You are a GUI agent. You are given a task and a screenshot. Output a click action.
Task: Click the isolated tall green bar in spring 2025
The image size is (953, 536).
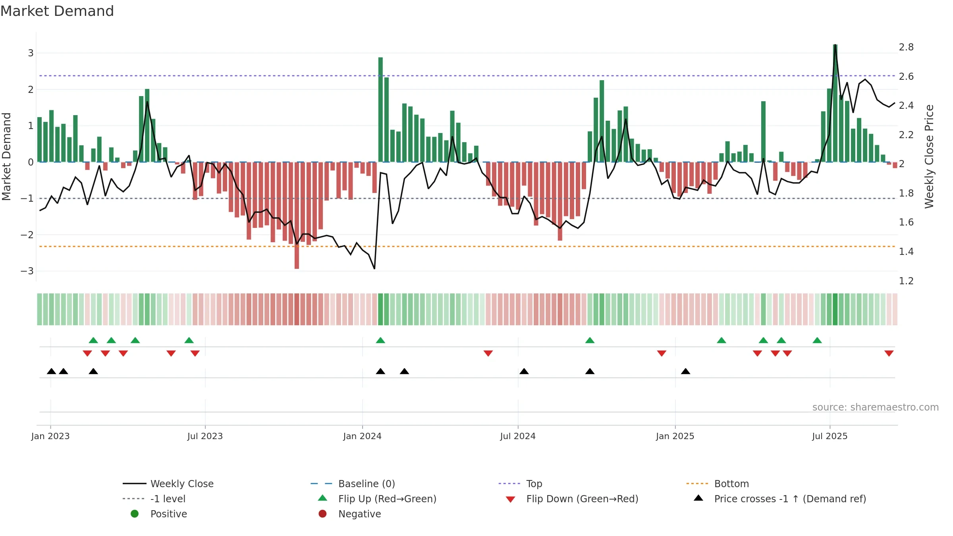click(x=763, y=131)
